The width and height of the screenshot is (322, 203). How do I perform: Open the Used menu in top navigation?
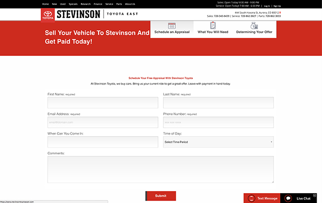[x=63, y=4]
